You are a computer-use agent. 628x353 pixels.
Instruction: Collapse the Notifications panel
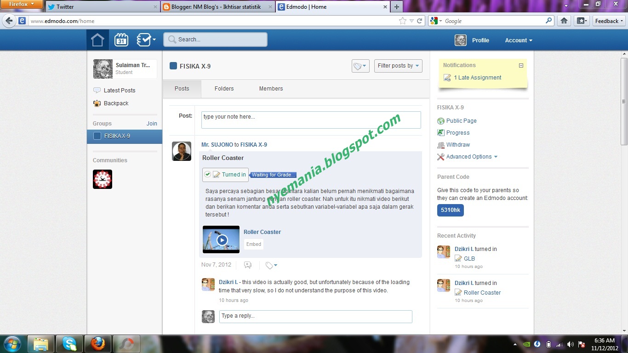coord(521,65)
